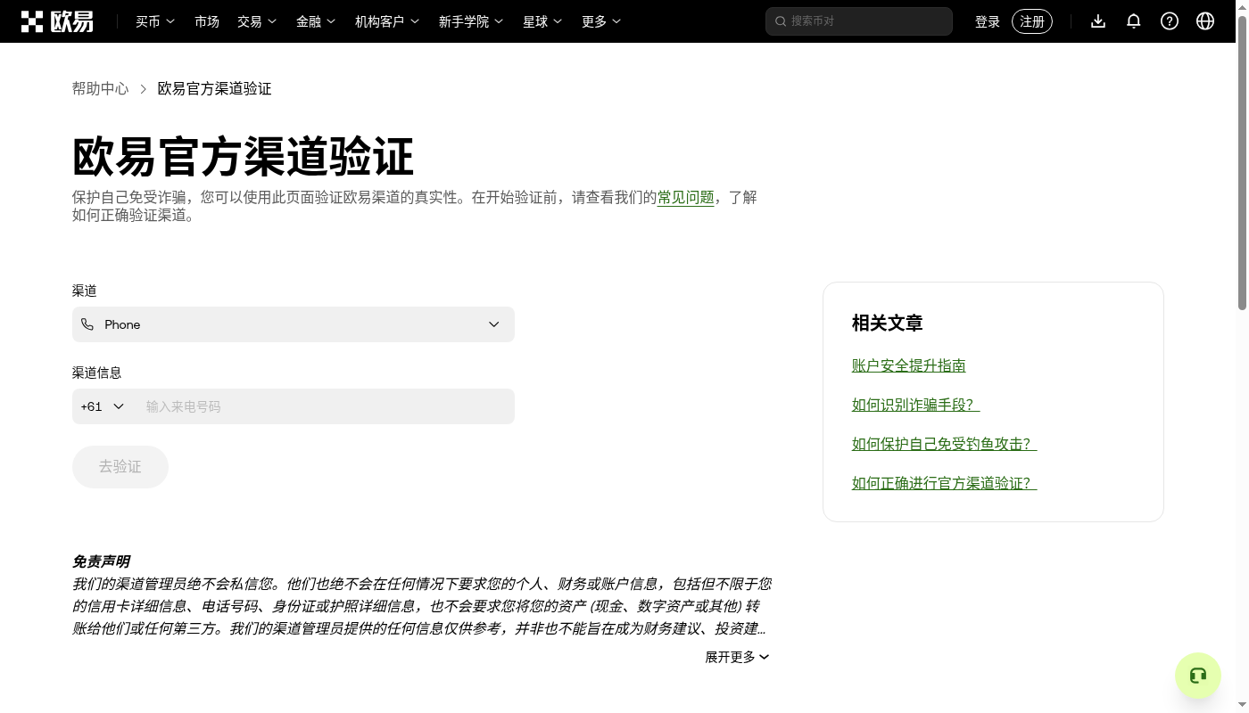Click the 输入来电号码 phone number field
The width and height of the screenshot is (1249, 713).
click(x=327, y=406)
